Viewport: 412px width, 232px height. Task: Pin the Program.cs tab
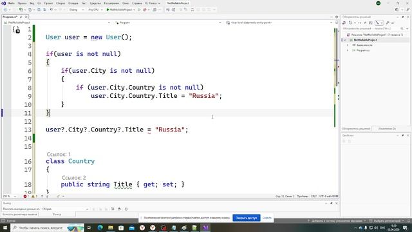point(21,17)
